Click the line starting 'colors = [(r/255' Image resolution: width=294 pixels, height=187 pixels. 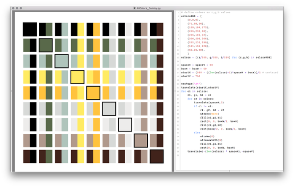tap(226, 58)
